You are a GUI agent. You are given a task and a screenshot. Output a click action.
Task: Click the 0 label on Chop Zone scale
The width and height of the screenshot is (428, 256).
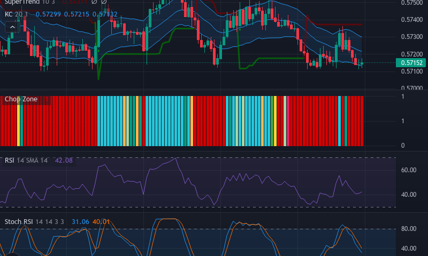pyautogui.click(x=403, y=146)
